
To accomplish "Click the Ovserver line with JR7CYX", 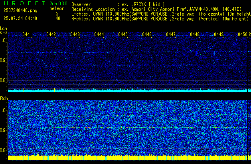I will click(118, 4).
